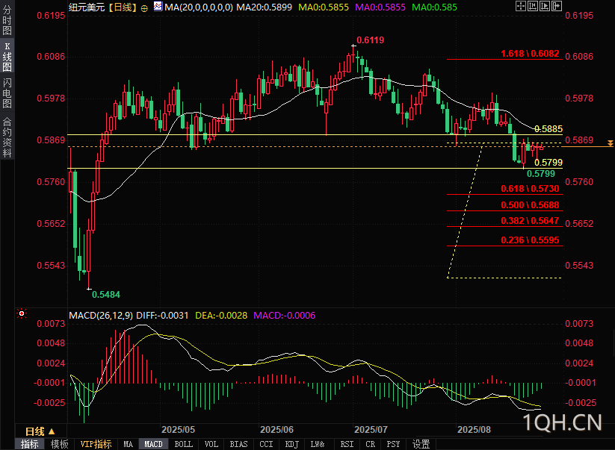Click the orange arrow marker at right price axis
Viewport: 615px width, 450px height.
[611, 142]
